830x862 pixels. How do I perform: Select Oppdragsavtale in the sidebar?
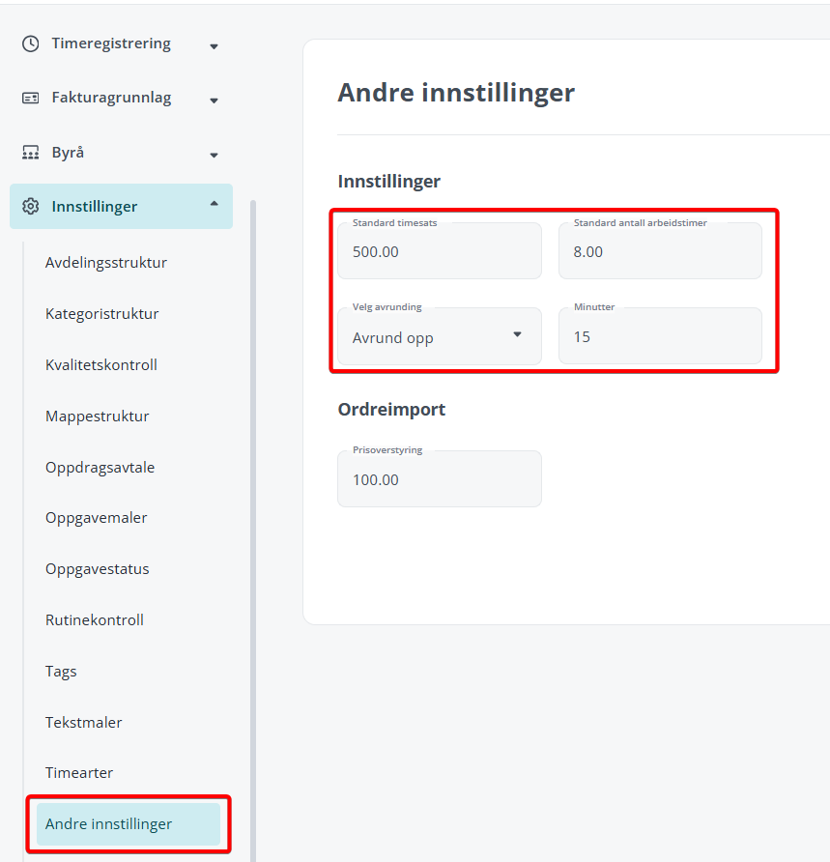(100, 468)
